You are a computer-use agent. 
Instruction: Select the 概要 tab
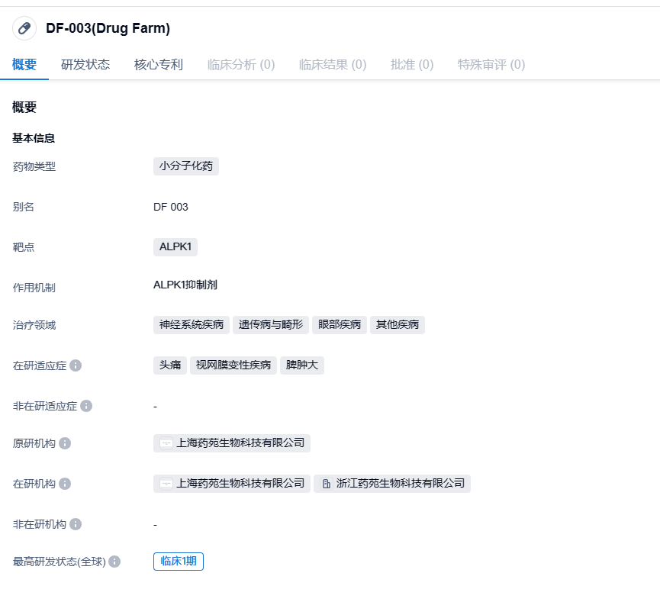(24, 65)
